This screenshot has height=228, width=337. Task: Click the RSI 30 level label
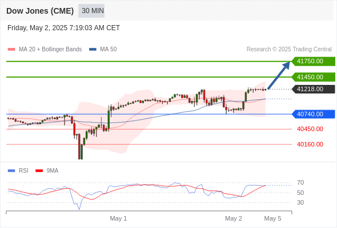pyautogui.click(x=300, y=202)
